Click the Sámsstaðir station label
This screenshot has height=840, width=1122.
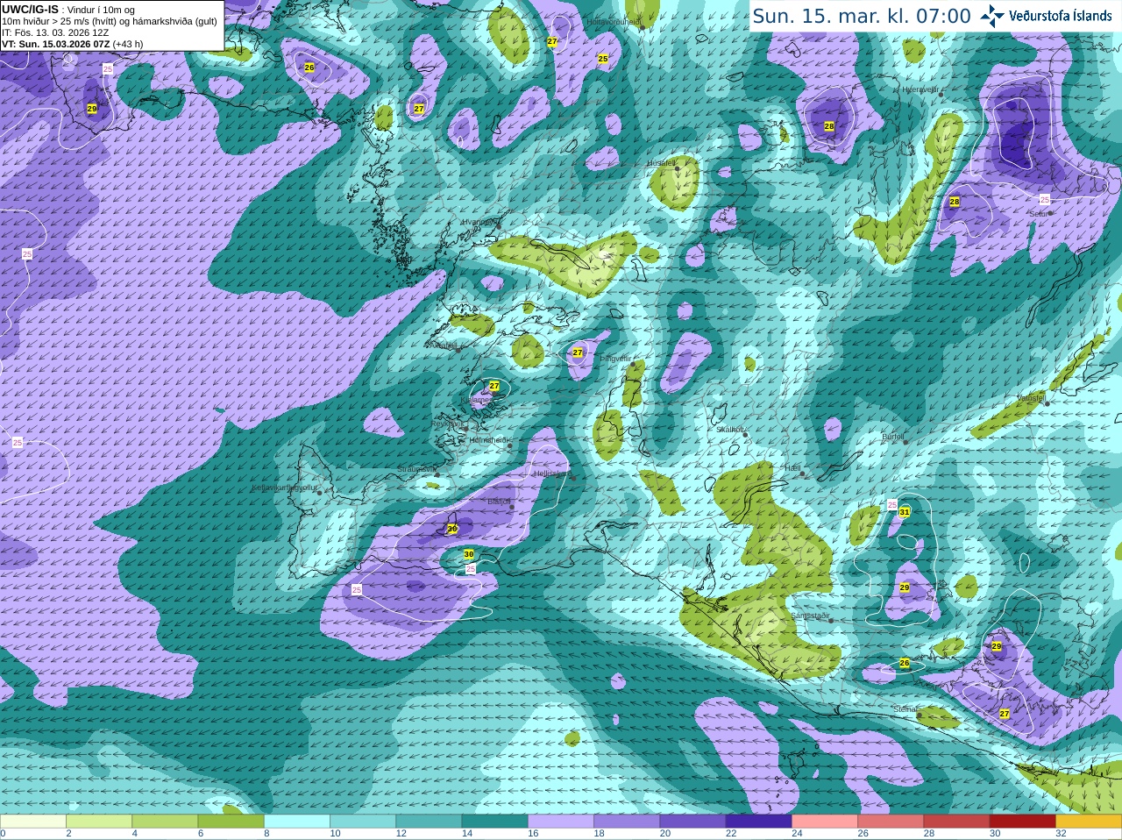point(809,616)
